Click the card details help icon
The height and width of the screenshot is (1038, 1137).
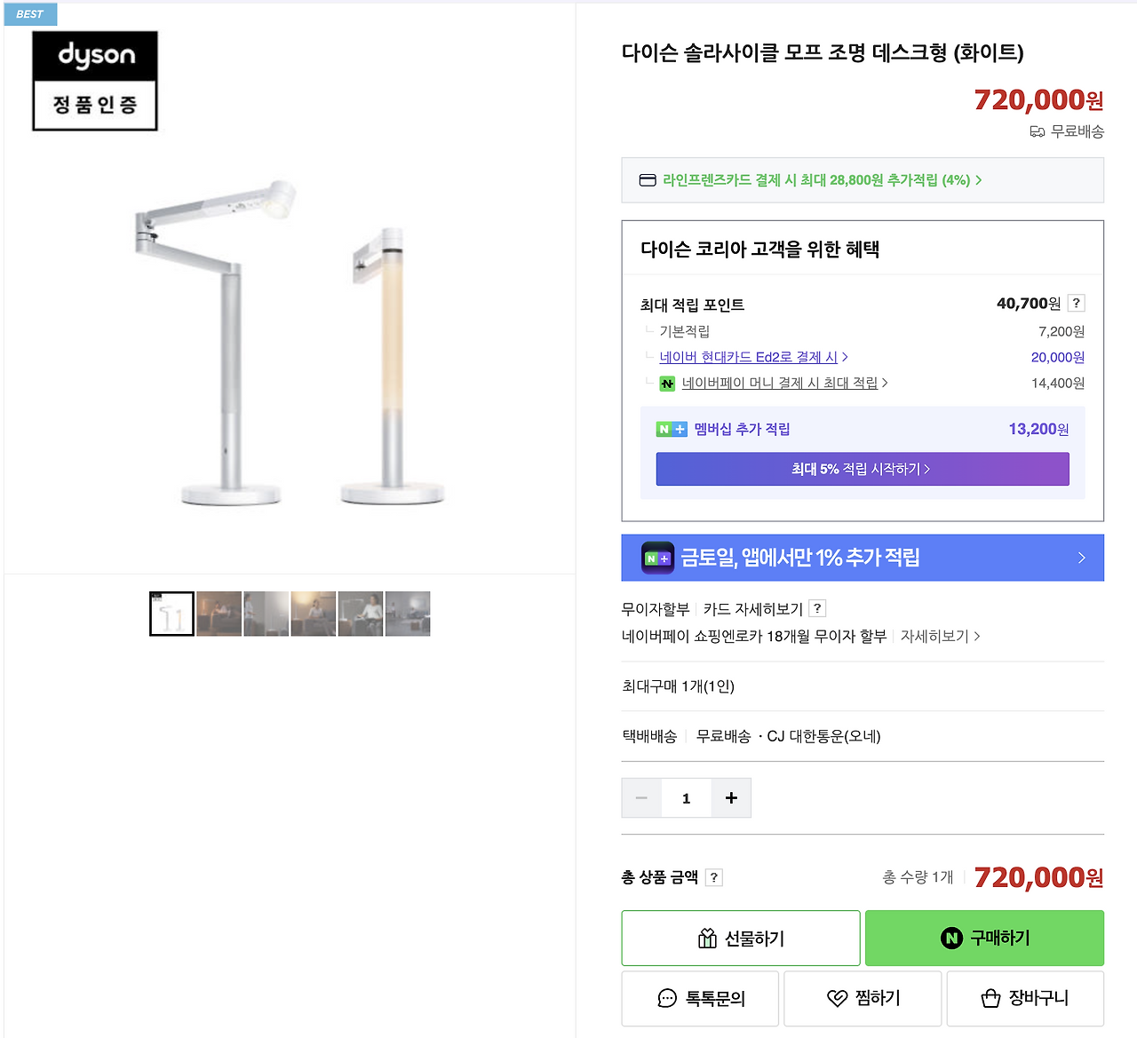coord(817,608)
